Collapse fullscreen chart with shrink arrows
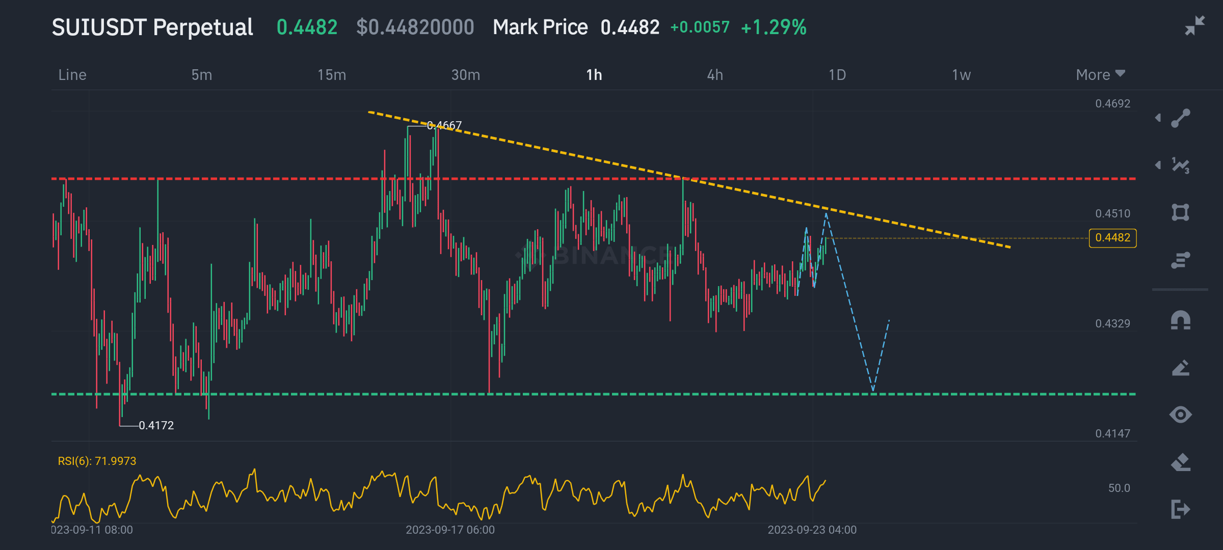Viewport: 1223px width, 550px height. point(1194,25)
